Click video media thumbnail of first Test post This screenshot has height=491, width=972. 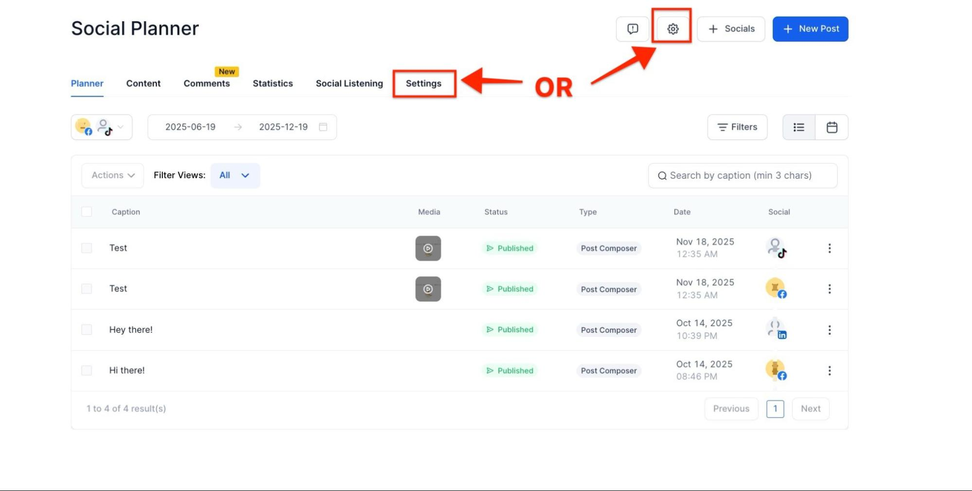428,248
